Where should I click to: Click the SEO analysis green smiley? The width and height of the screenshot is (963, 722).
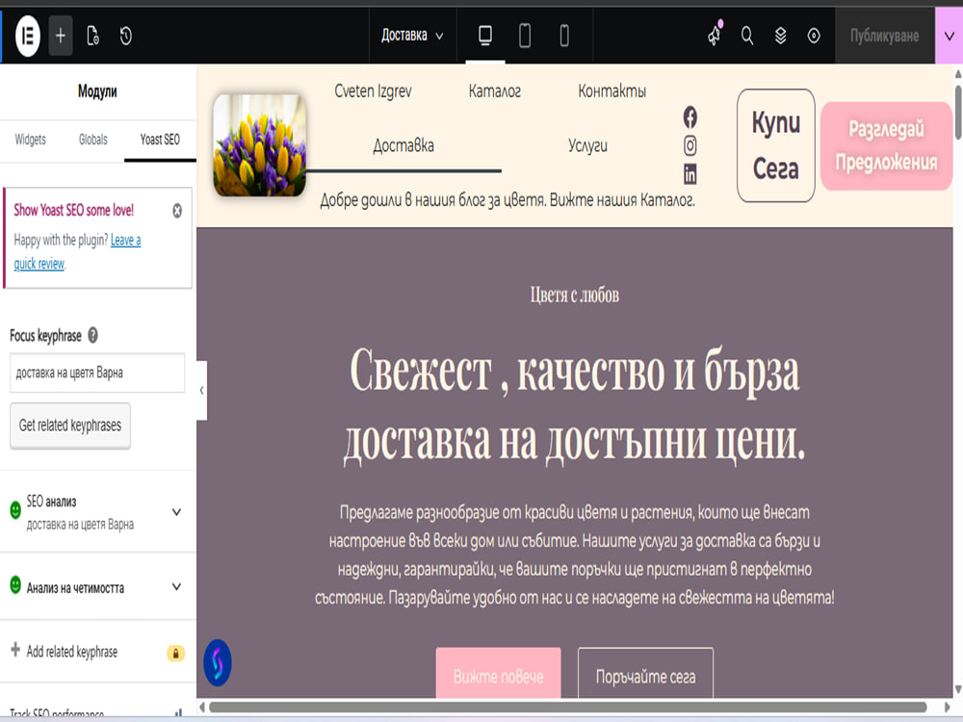tap(15, 509)
